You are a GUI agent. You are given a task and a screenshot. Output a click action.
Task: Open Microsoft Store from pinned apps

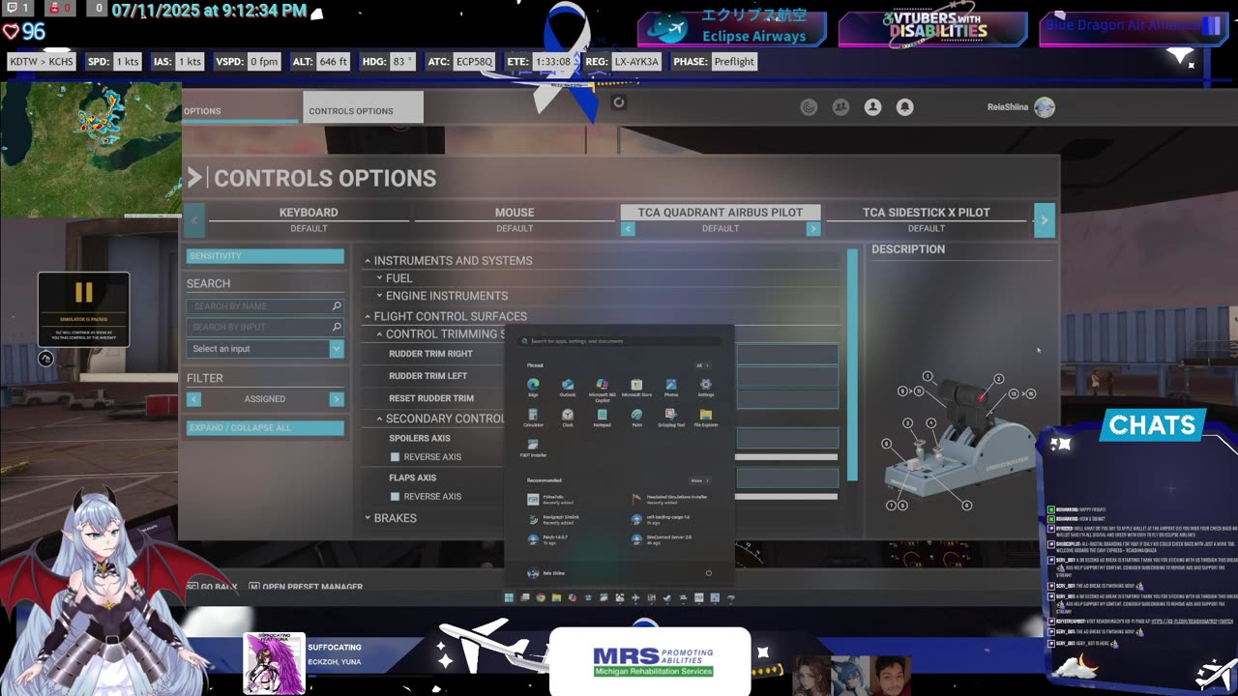click(x=636, y=387)
